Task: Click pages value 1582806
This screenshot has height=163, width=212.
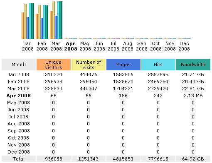Action: pyautogui.click(x=123, y=74)
